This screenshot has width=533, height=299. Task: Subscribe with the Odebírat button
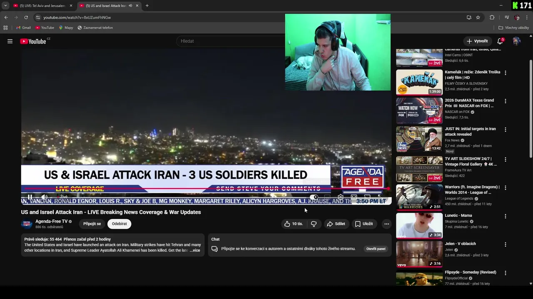tap(119, 224)
